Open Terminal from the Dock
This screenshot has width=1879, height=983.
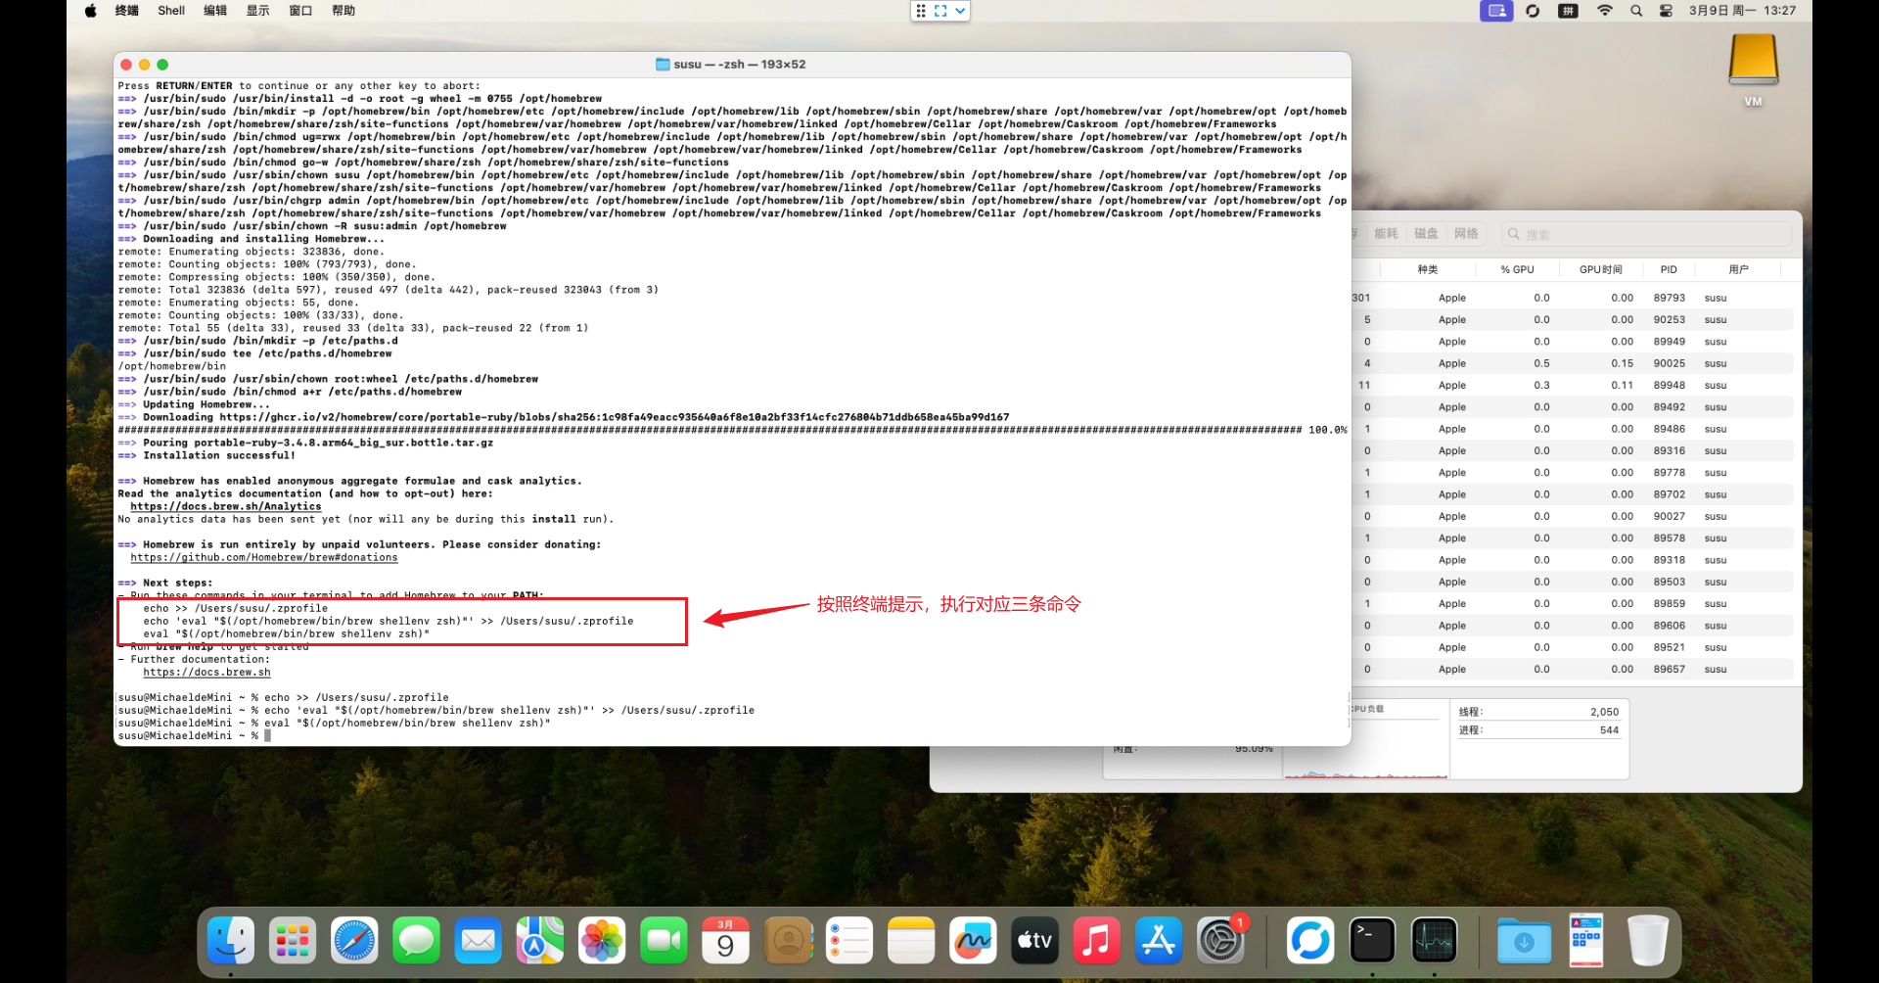[1372, 941]
